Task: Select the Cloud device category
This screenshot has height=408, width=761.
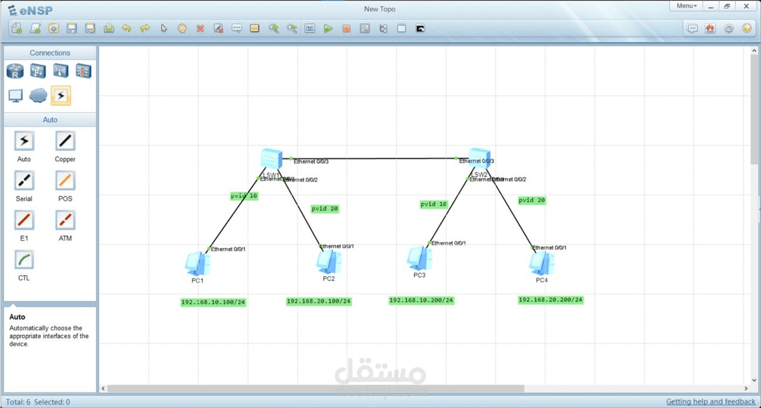Action: point(38,95)
